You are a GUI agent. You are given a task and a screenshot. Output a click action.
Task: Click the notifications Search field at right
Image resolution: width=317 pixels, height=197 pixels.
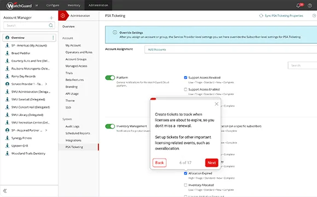[x=302, y=66]
